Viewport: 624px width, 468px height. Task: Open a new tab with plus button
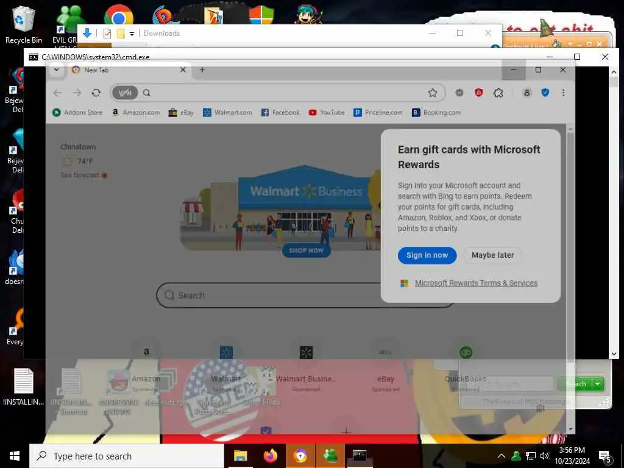202,70
